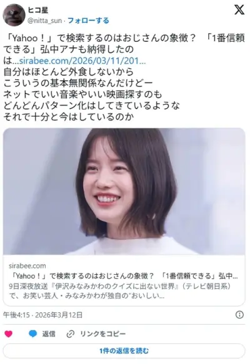This screenshot has height=364, width=250.
Task: Open the smiling woman article preview image
Action: click(124, 192)
